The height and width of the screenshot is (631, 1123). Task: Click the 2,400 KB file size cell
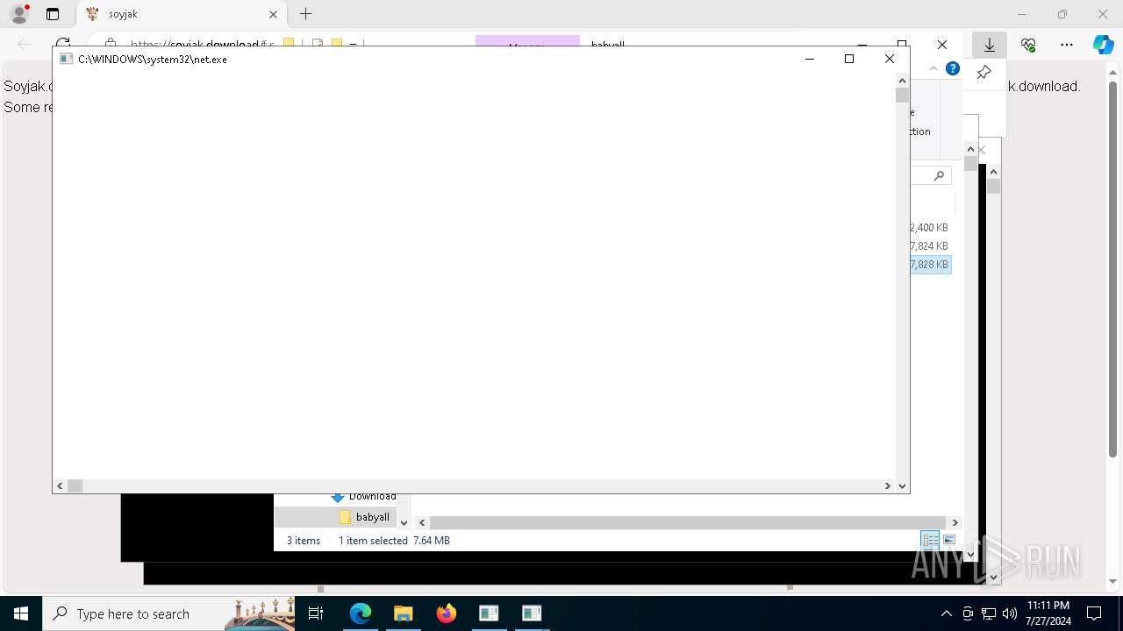[930, 228]
